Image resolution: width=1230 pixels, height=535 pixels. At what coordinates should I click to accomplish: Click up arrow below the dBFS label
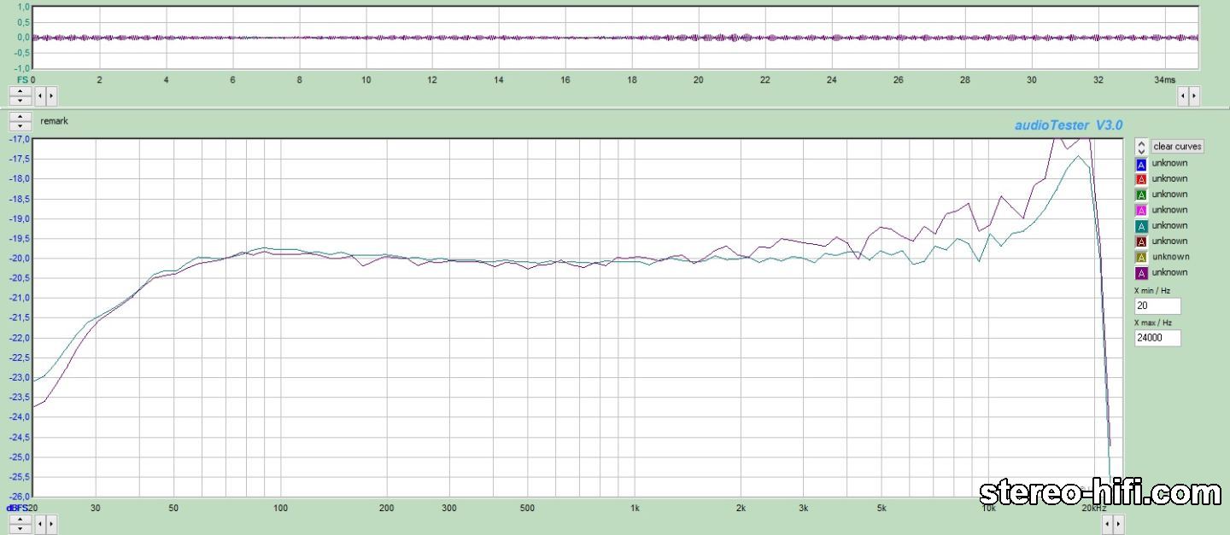pos(20,519)
